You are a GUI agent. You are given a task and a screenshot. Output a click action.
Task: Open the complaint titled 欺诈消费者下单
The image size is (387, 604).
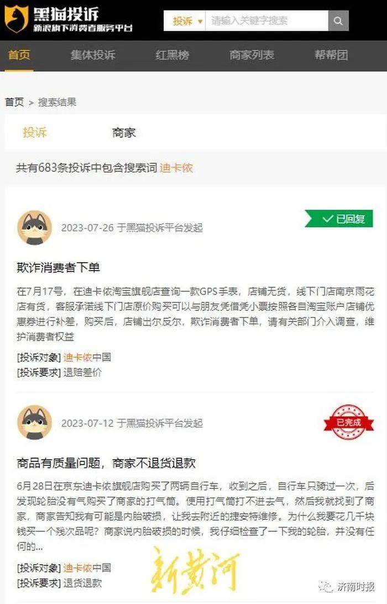(x=59, y=267)
